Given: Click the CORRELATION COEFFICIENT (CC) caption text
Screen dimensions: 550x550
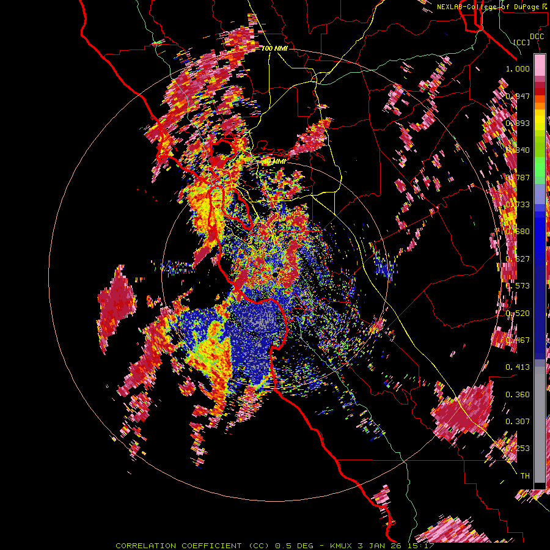Looking at the screenshot, I should click(193, 546).
